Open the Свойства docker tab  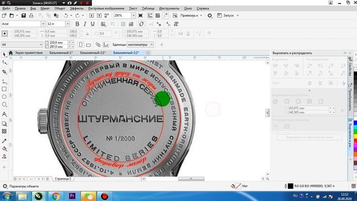click(350, 67)
